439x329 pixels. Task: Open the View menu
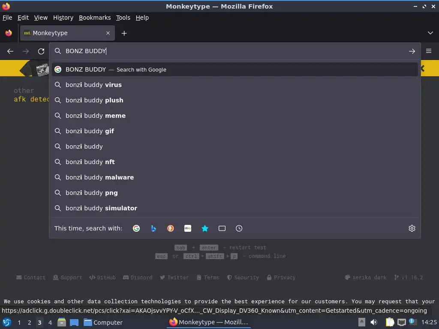point(41,18)
